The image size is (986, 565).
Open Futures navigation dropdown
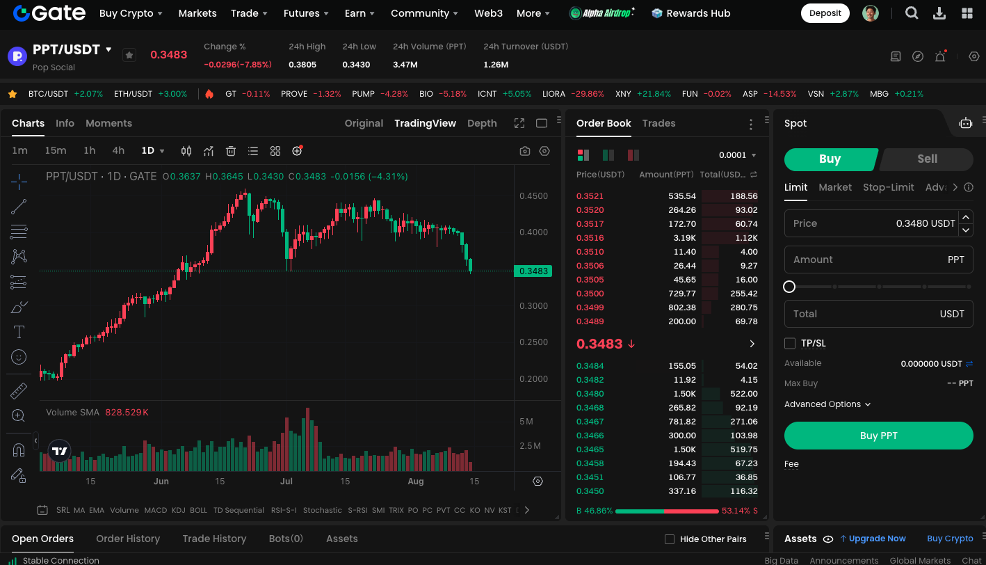(306, 13)
